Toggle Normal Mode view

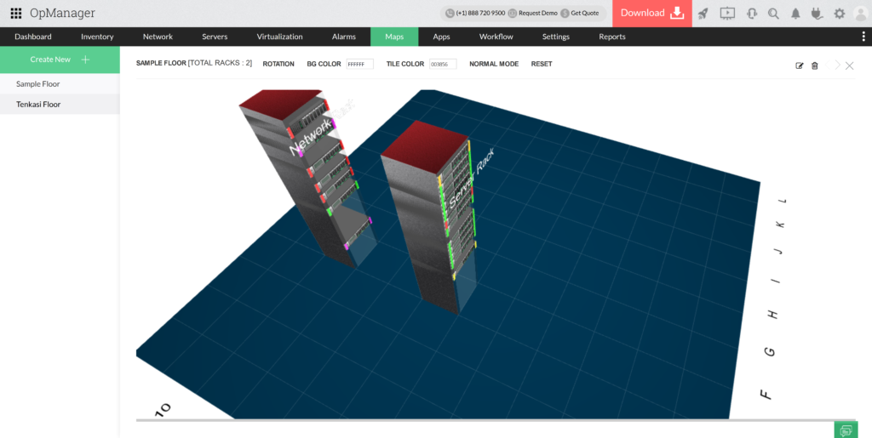click(x=494, y=64)
